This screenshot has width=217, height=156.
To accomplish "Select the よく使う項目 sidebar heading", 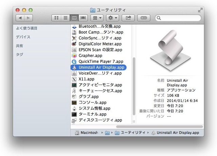I will point(26,28).
